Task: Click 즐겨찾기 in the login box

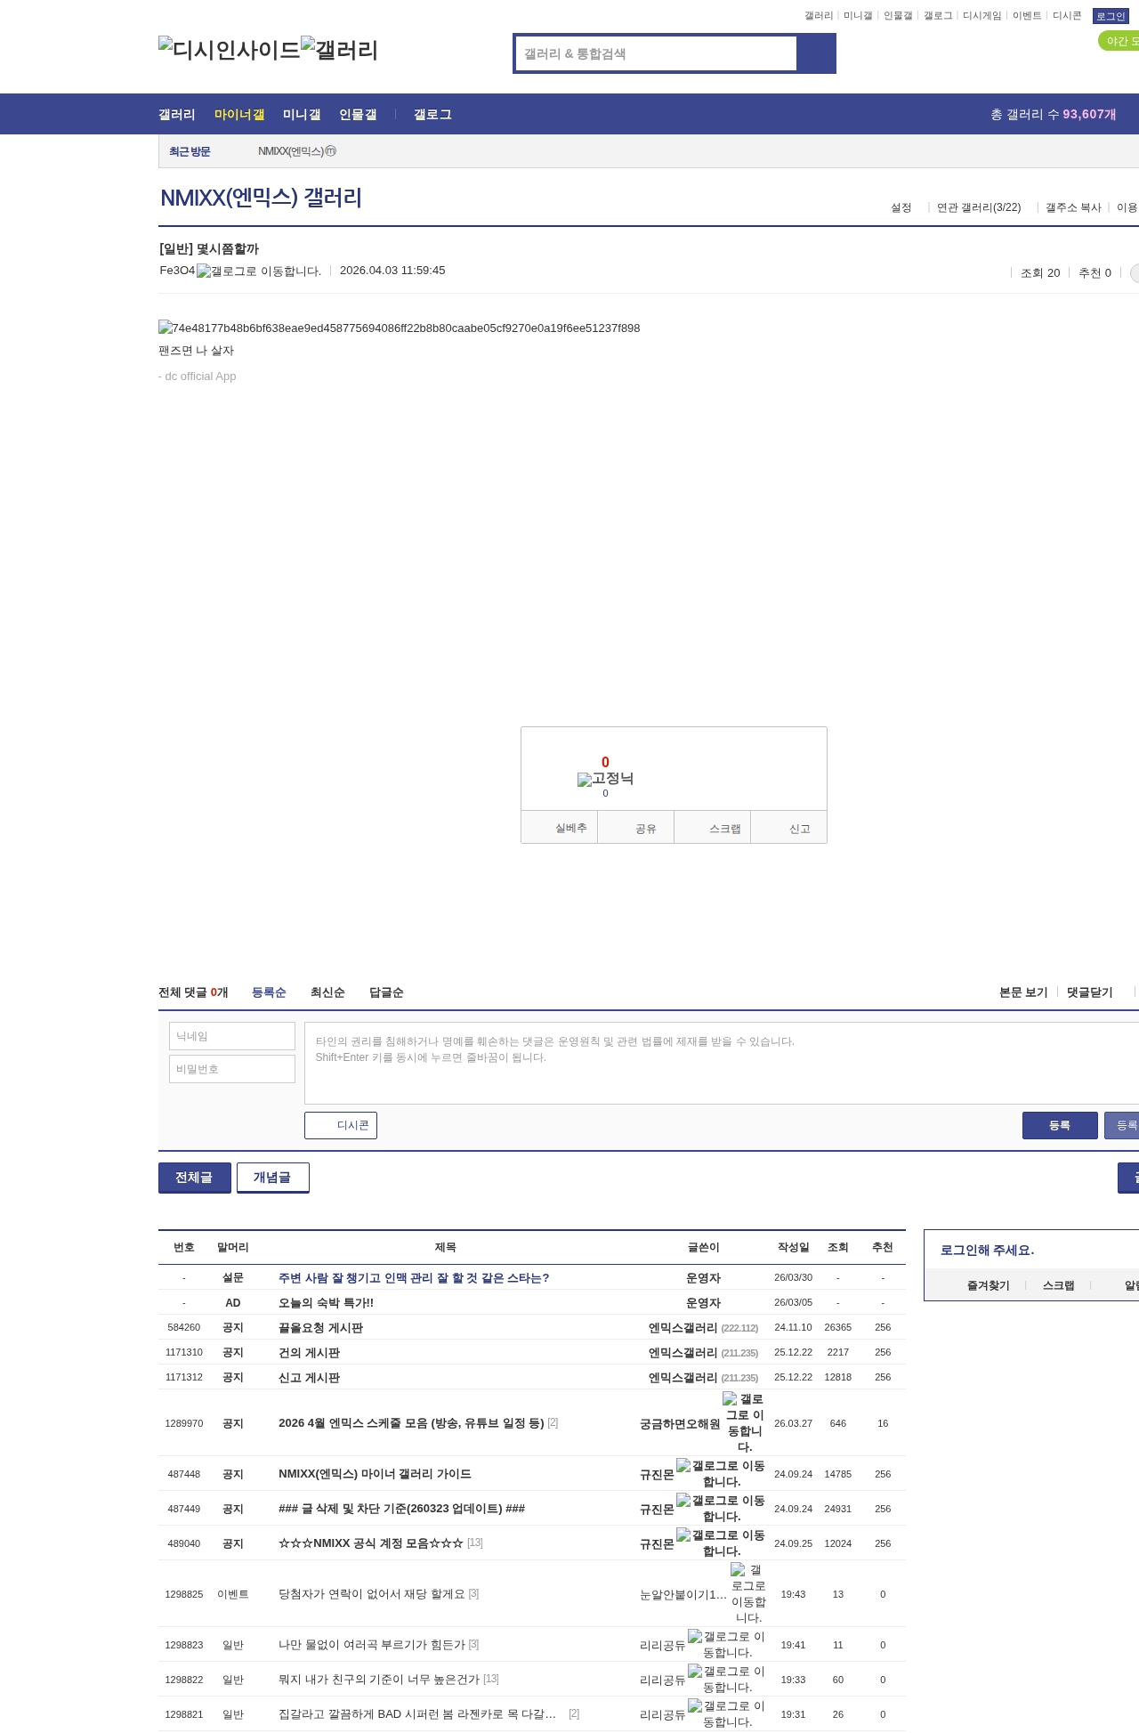Action: tap(988, 1285)
